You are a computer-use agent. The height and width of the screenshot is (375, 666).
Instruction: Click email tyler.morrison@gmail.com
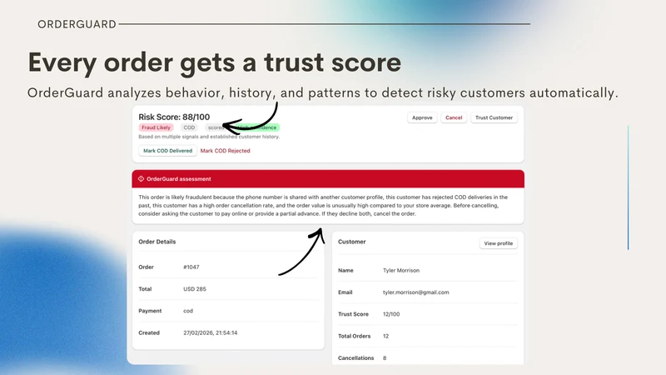[x=415, y=292]
